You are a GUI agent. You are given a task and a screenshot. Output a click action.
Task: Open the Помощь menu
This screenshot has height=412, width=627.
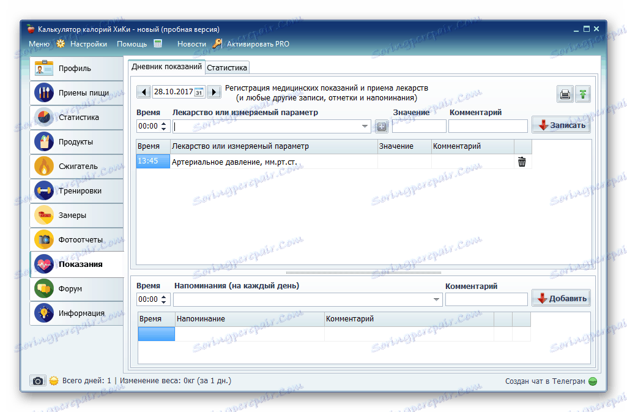[x=132, y=44]
